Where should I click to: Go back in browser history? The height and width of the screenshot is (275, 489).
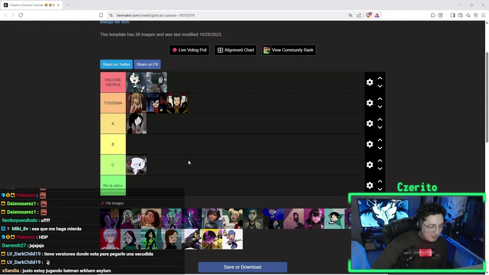(5, 15)
